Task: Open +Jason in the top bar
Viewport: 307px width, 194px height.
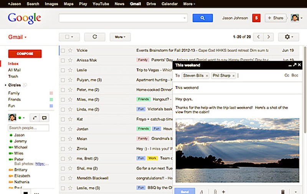Action: coord(14,4)
